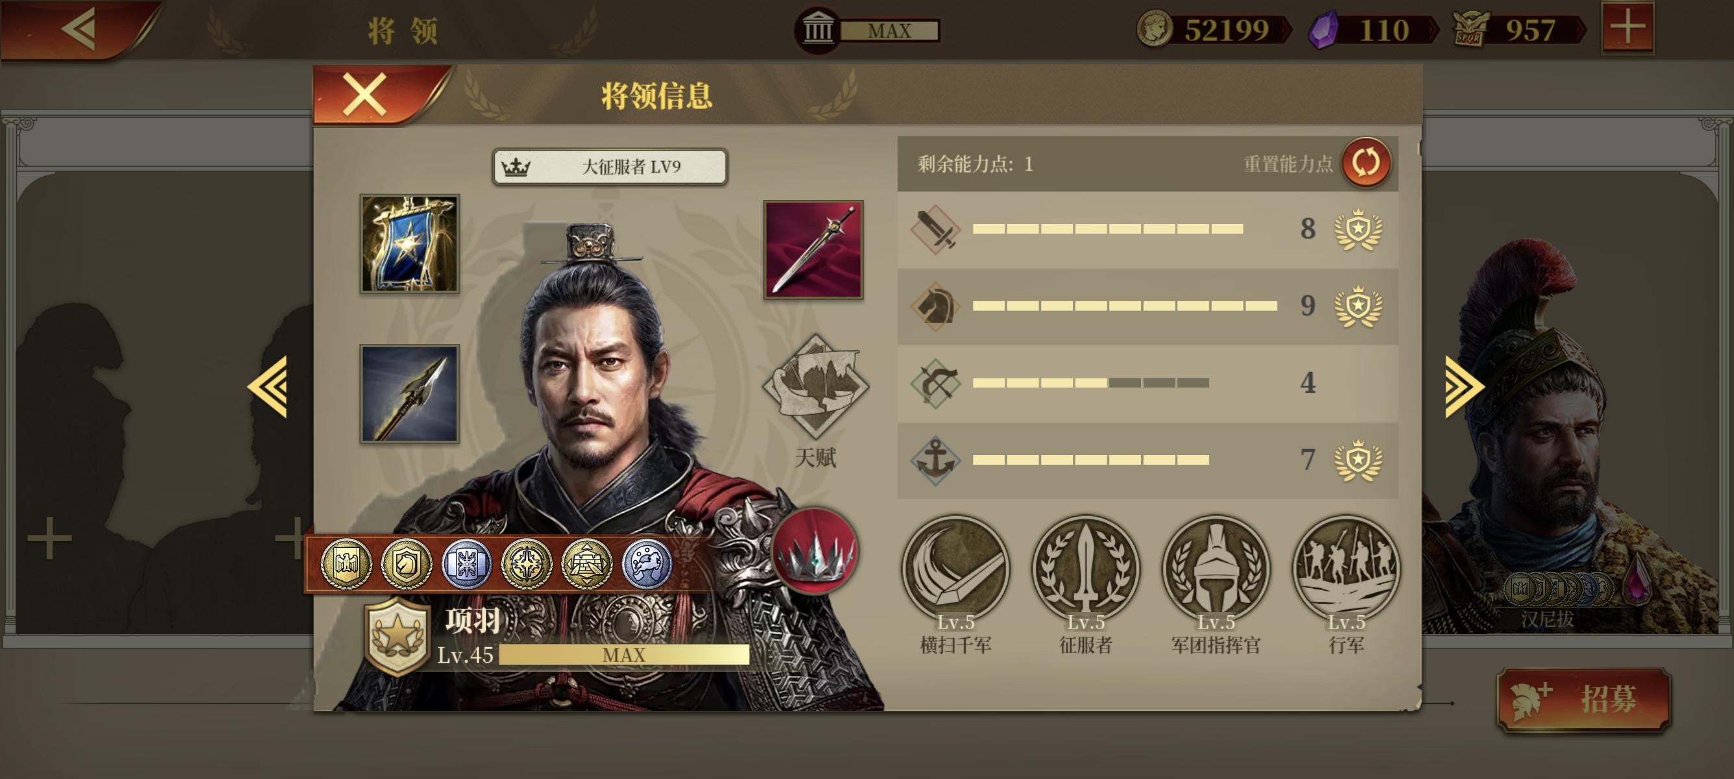Viewport: 1734px width, 779px height.
Task: Select the sword equipment slot
Action: (x=813, y=249)
